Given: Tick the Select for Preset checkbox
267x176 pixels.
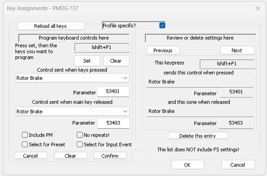Looking at the screenshot, I should [25, 144].
